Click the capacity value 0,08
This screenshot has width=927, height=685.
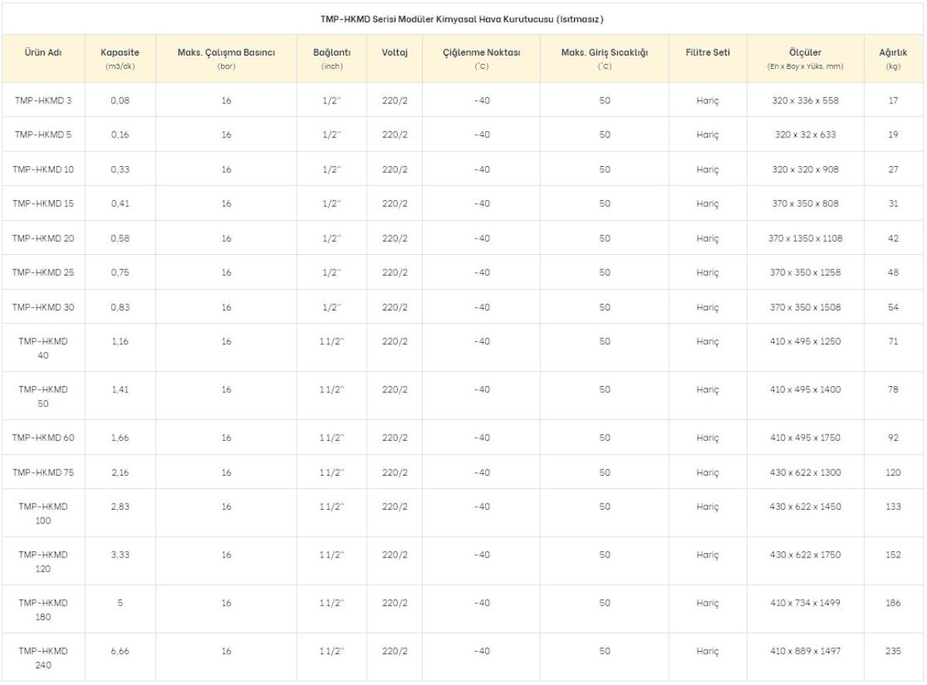click(120, 100)
